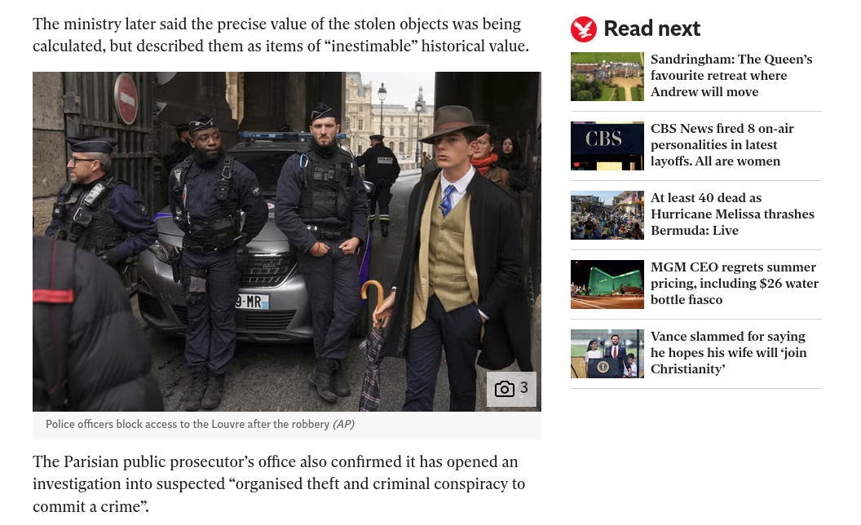Screen dimensions: 861x525
Task: Read Vance slammed for saying headline
Action: pyautogui.click(x=729, y=352)
